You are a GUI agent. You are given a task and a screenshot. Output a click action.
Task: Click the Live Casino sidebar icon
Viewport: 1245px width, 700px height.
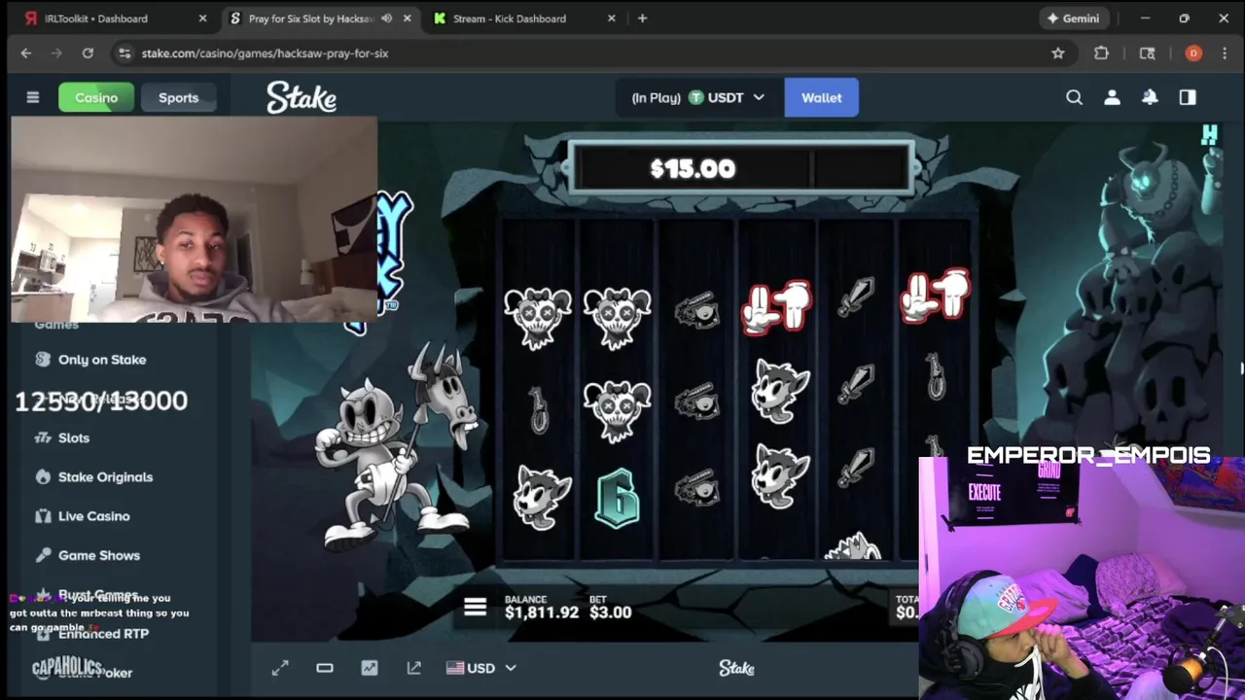43,516
